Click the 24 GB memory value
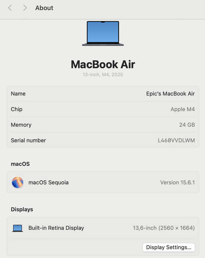This screenshot has width=205, height=258. click(187, 125)
